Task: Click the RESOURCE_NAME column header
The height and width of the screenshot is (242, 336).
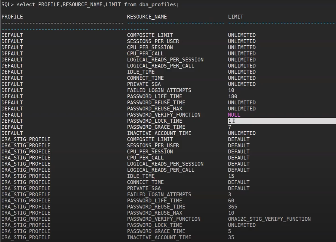Action: click(147, 17)
